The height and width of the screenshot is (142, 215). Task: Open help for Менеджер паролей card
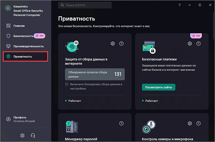121,123
